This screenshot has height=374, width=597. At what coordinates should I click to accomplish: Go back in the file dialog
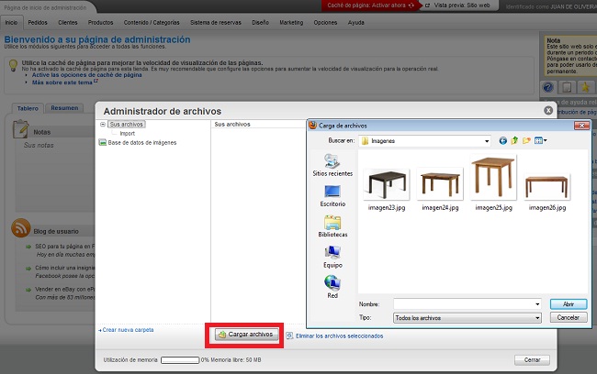coord(502,141)
